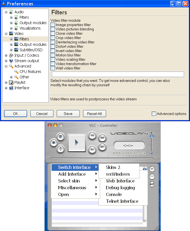Click the next track button in Controller
Screen dimensions: 190x231
(102, 147)
